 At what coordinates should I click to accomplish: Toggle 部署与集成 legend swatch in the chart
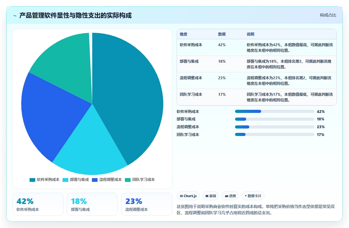tap(65, 180)
